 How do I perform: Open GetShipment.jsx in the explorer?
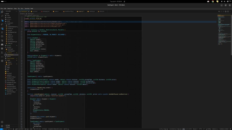coord(12,32)
